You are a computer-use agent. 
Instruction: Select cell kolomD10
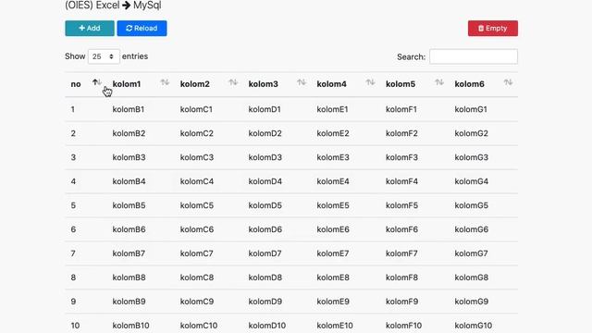pos(267,326)
